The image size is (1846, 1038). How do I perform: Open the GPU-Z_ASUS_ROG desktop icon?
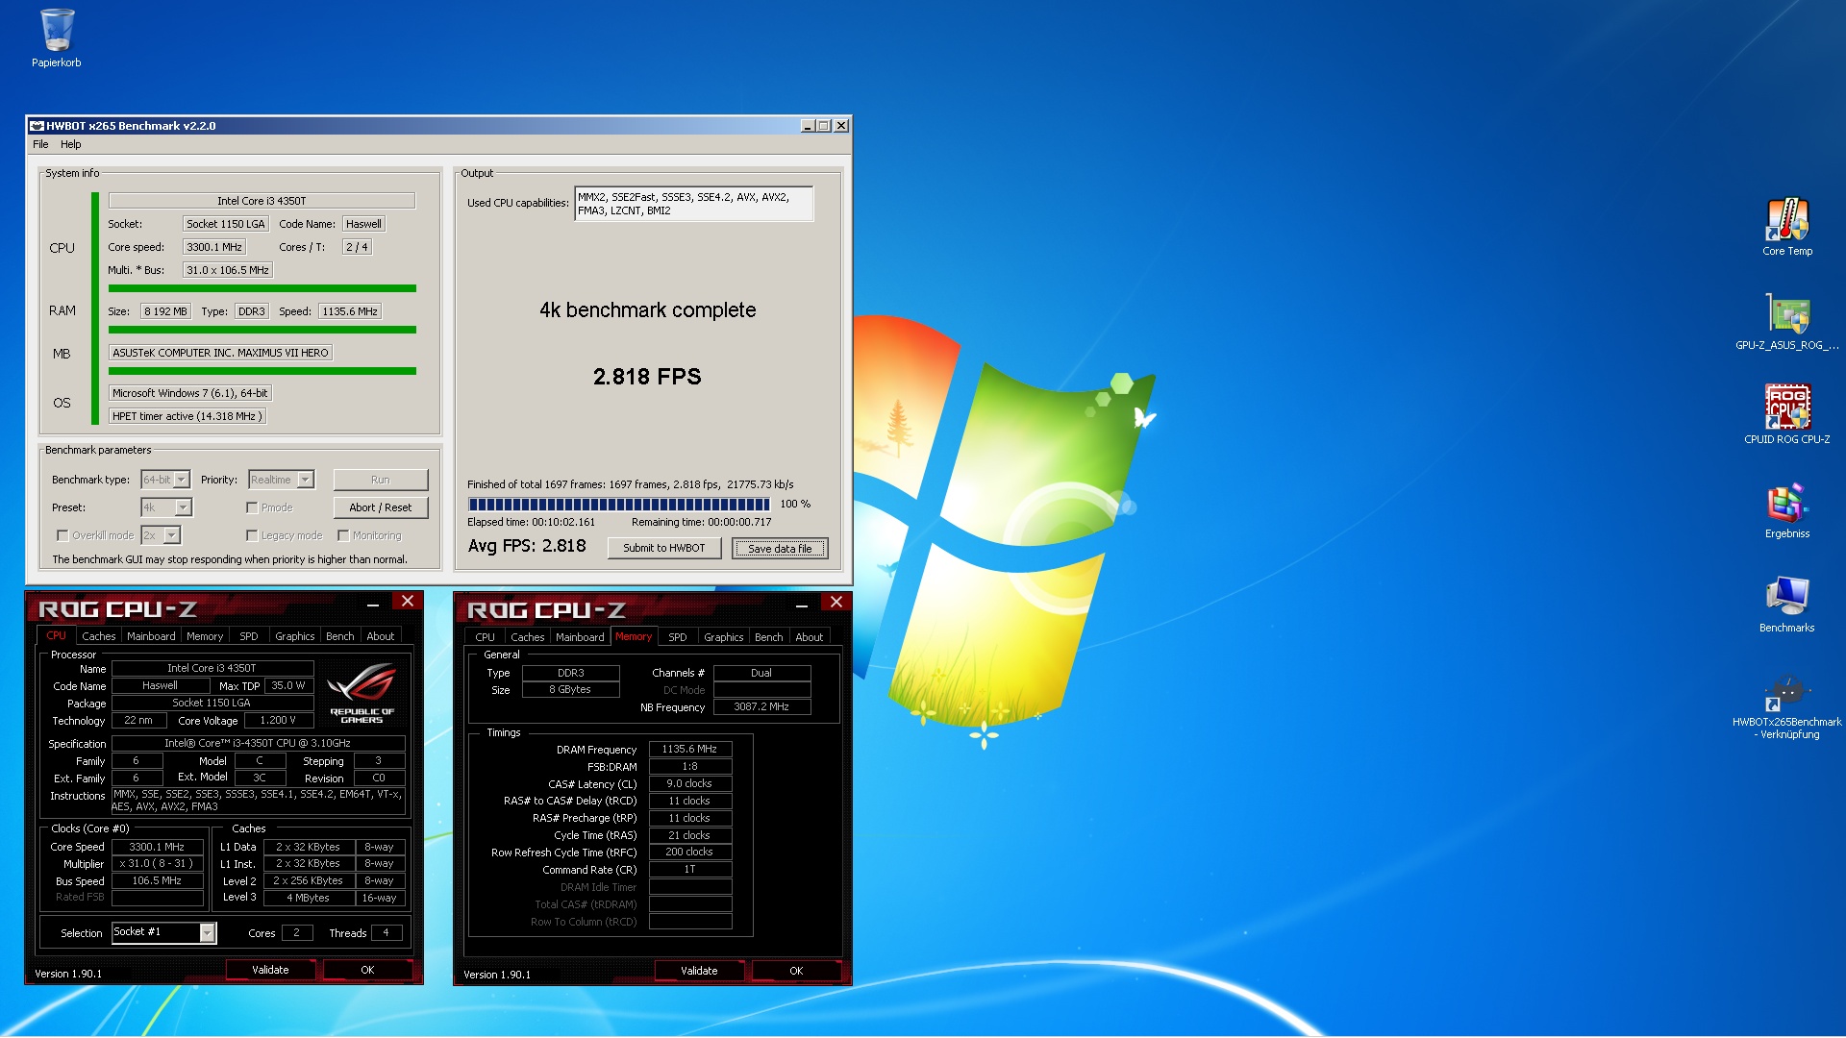[x=1787, y=321]
